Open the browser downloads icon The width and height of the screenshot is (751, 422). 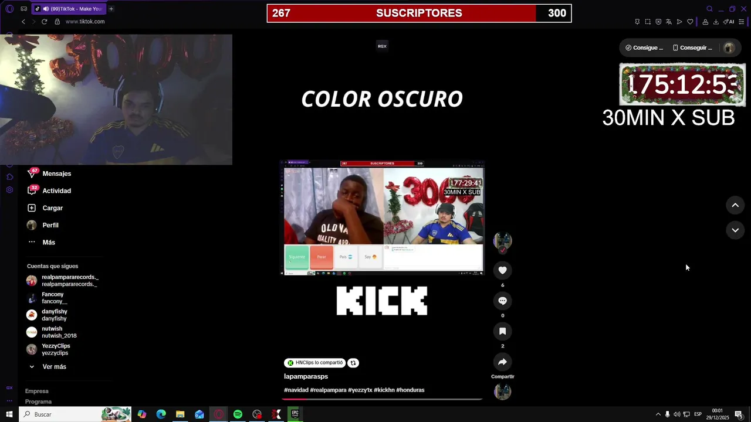coord(716,22)
